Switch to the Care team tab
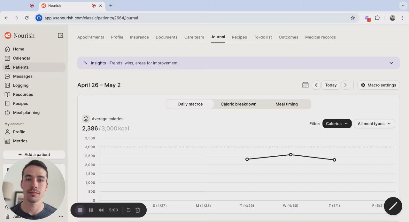Screen dimensions: 409x222 click(x=194, y=37)
